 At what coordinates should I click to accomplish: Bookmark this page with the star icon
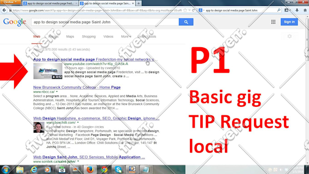[x=185, y=10]
